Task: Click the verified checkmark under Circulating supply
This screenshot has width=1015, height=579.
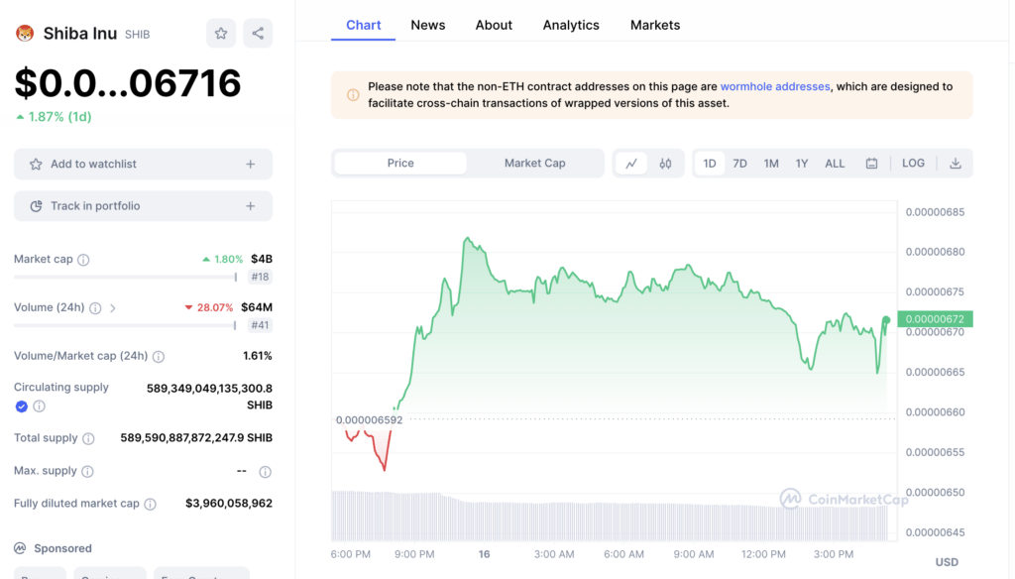Action: pyautogui.click(x=22, y=406)
